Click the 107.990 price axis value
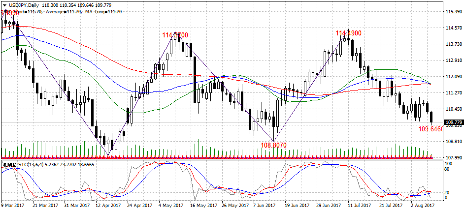Viewport: 464px width, 211px height. pos(453,157)
